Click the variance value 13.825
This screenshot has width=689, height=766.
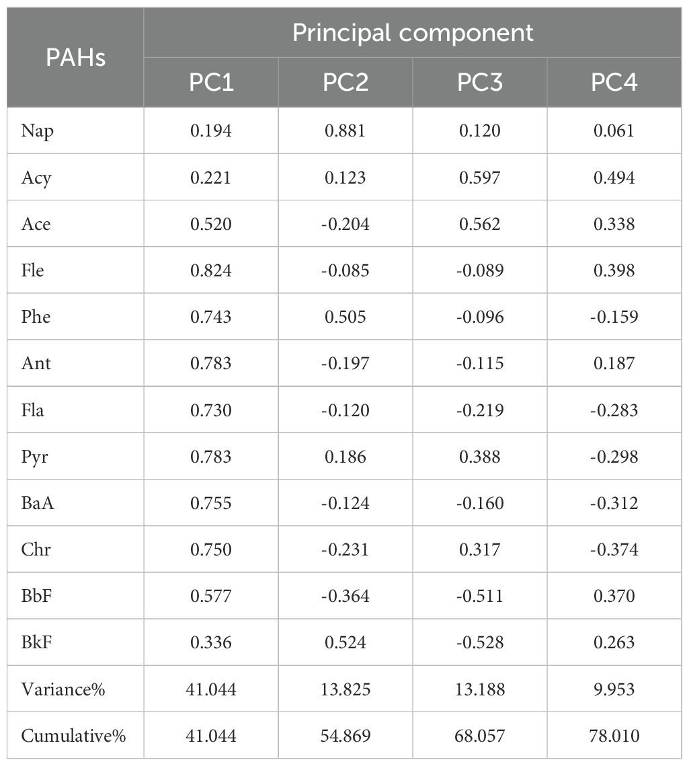(346, 689)
